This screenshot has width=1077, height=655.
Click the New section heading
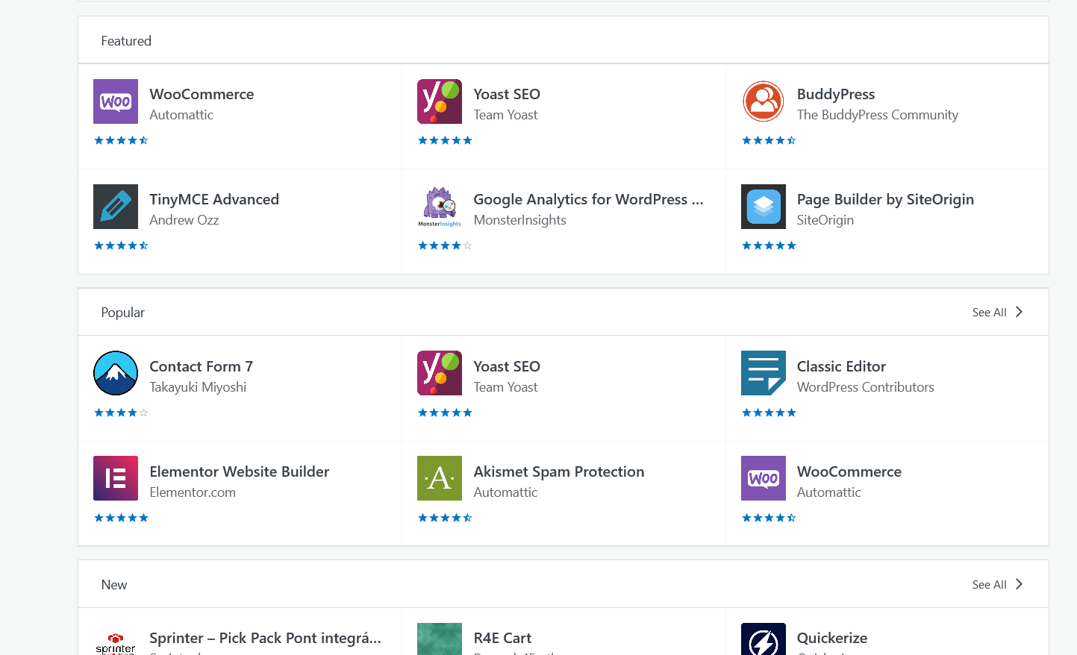[x=114, y=585]
